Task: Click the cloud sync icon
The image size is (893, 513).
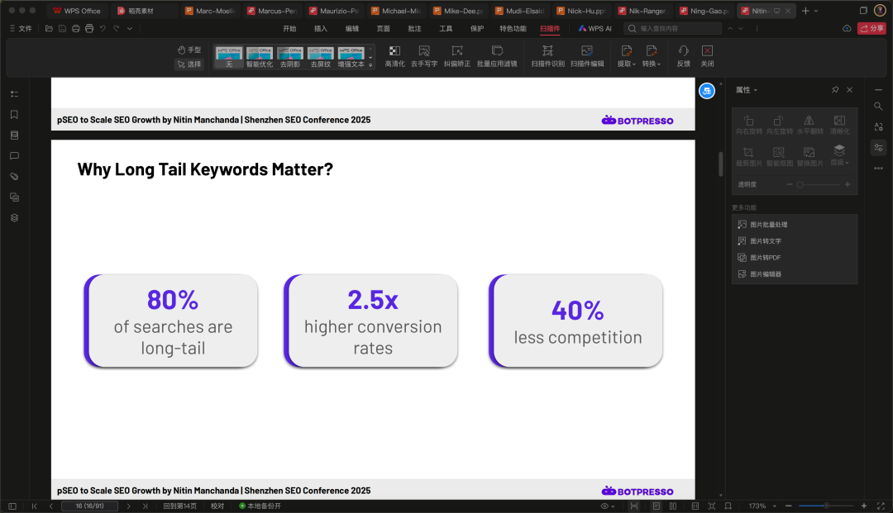Action: [x=847, y=28]
